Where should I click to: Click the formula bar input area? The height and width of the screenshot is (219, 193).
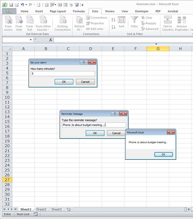point(123,40)
